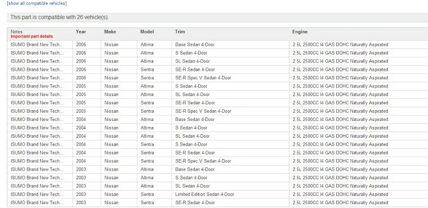Click the Make column header

point(110,32)
